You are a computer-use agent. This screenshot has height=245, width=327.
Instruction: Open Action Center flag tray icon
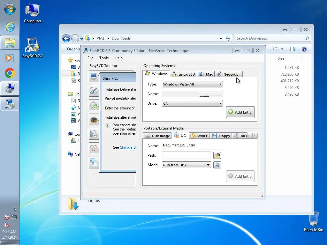[6, 218]
